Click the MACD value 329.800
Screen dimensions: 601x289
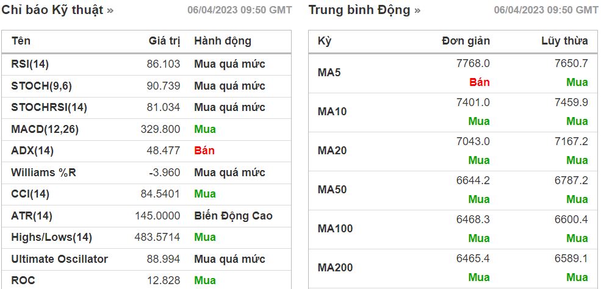pyautogui.click(x=160, y=129)
